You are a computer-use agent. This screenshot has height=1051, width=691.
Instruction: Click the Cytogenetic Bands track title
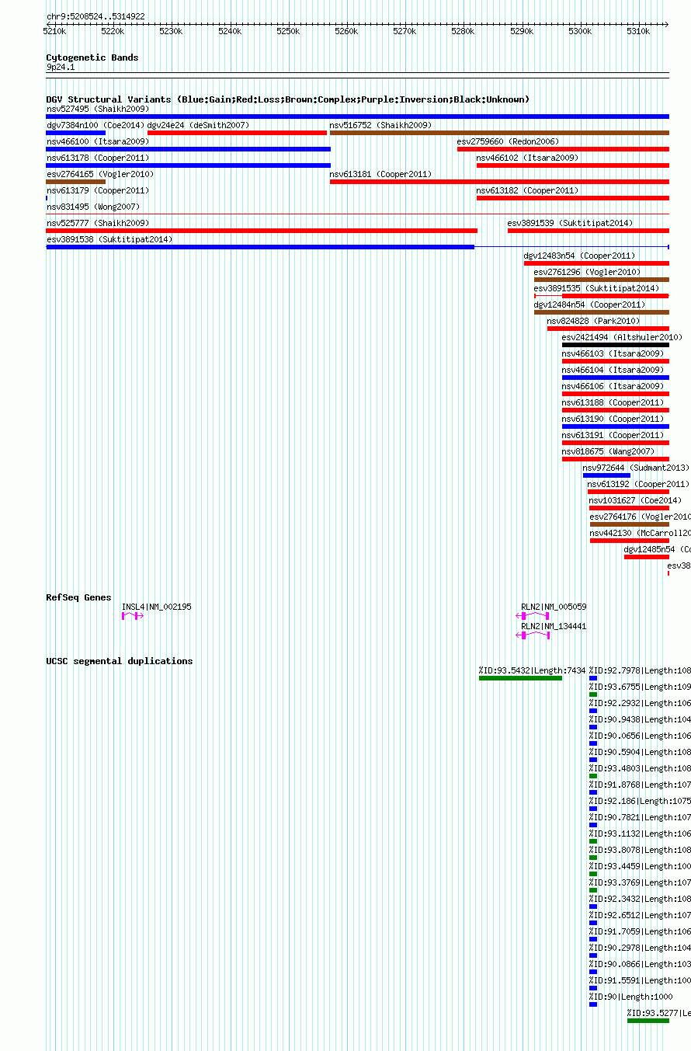(x=92, y=57)
